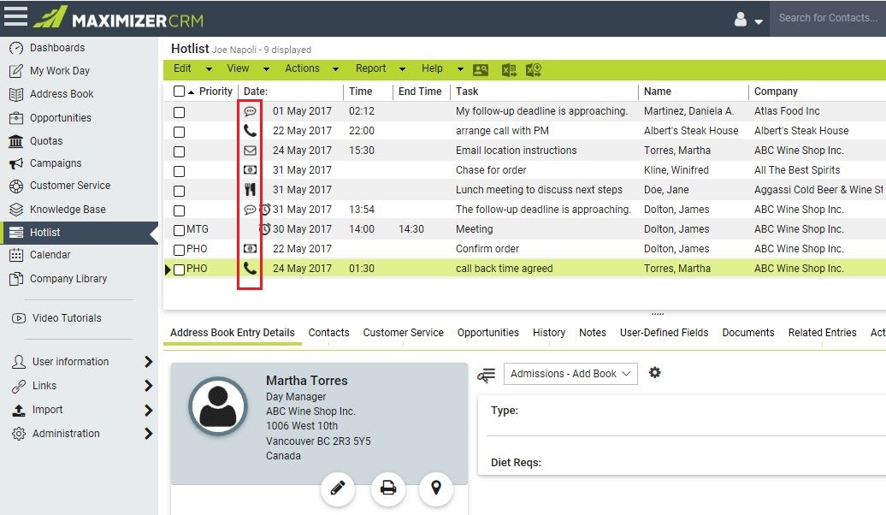Open Hotlist in the sidebar
Screen dimensions: 886x515
coord(79,233)
